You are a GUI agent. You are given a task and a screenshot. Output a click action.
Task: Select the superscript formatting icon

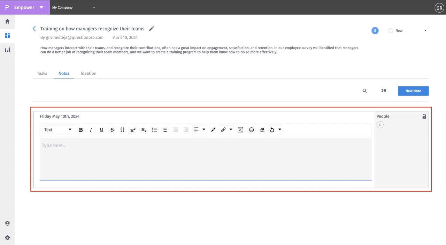(133, 129)
